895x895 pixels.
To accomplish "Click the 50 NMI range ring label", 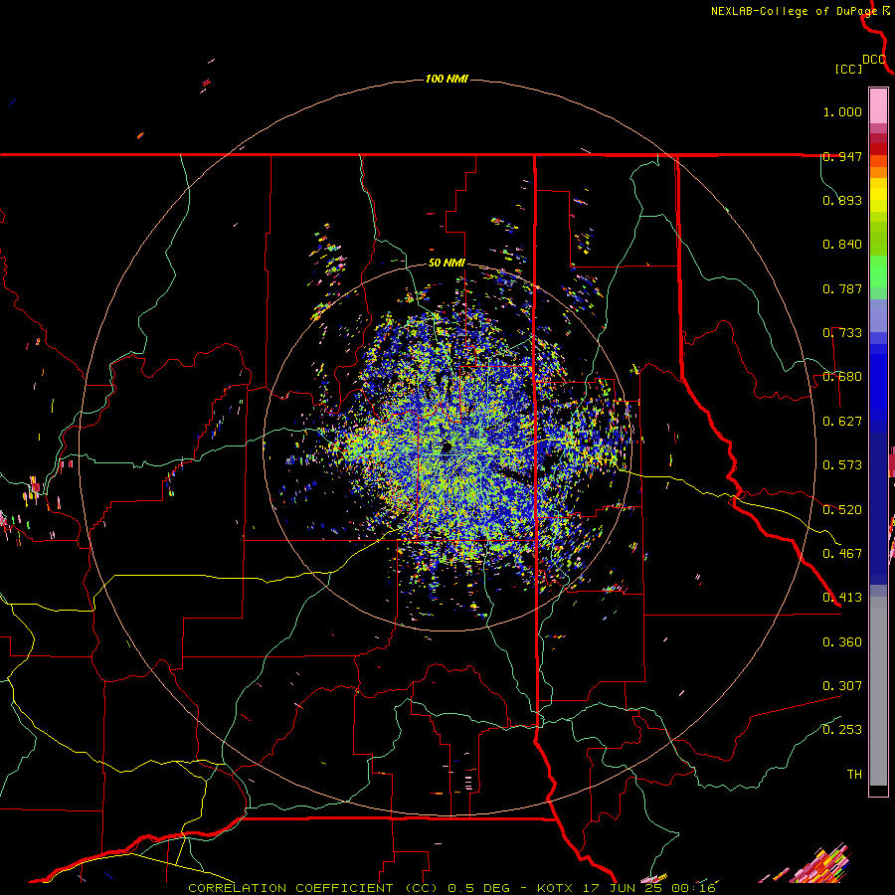I will click(447, 264).
